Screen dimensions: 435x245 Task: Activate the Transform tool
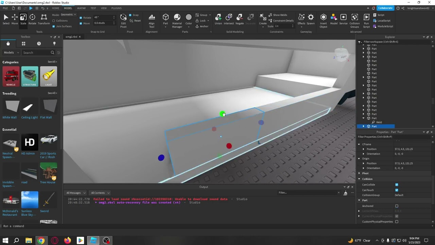coord(44,19)
